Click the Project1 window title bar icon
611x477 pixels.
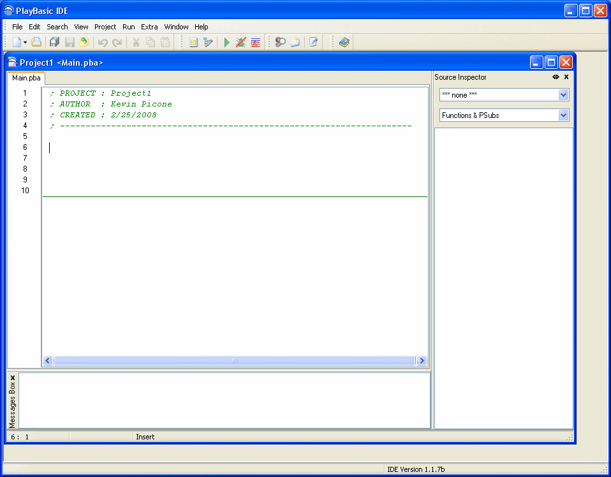13,62
